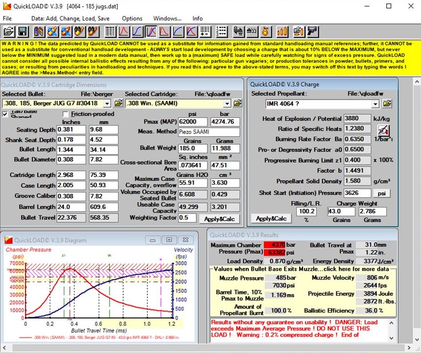
Task: Open propellant file folder icon beside IMR 4064
Action: [387, 103]
